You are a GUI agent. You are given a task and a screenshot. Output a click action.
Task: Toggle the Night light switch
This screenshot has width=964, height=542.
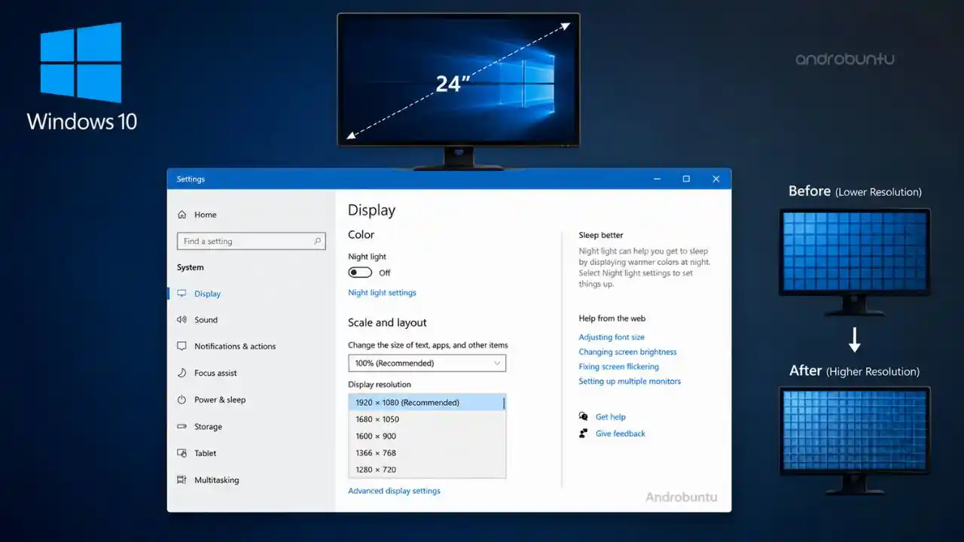coord(360,273)
